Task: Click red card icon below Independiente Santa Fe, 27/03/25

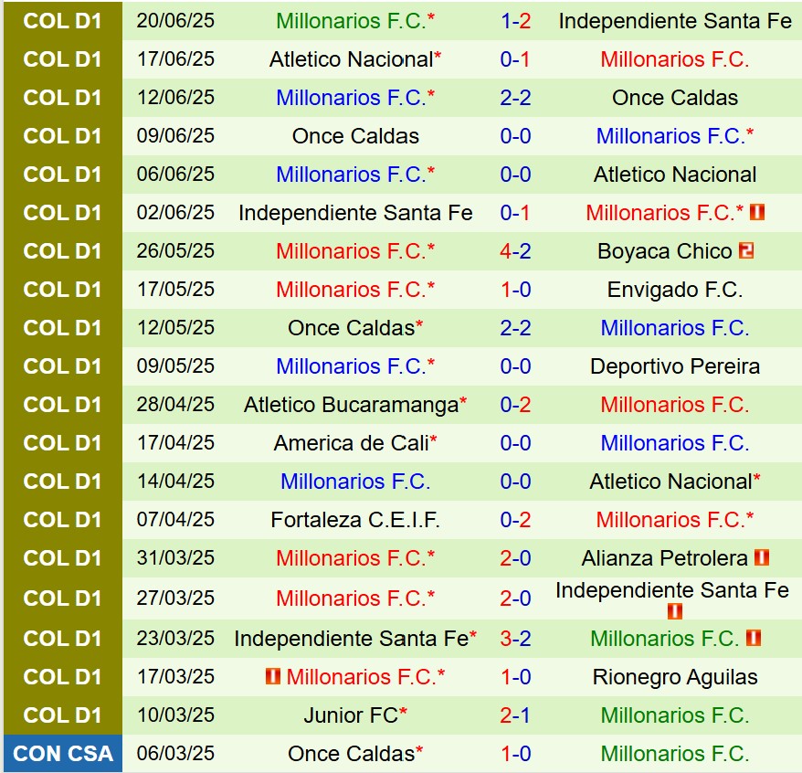Action: (x=675, y=610)
